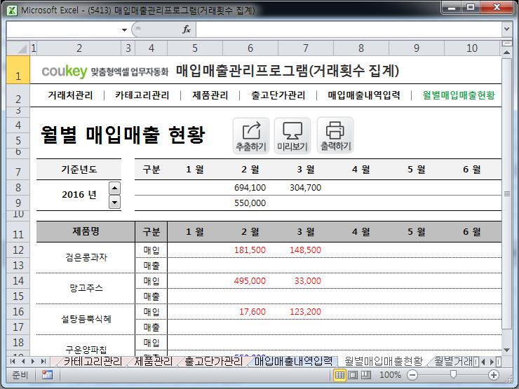
Task: Click the zoom in plus button
Action: pos(494,375)
